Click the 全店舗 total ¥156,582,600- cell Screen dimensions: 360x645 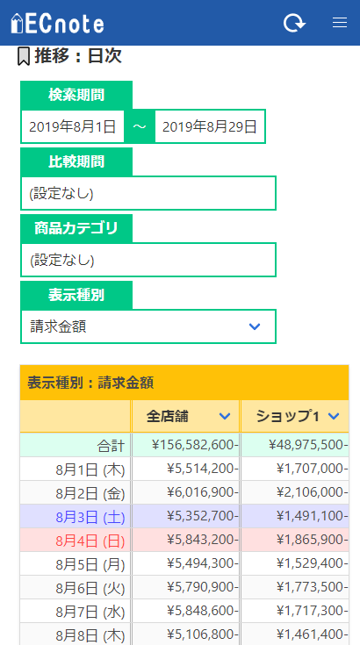pyautogui.click(x=185, y=445)
